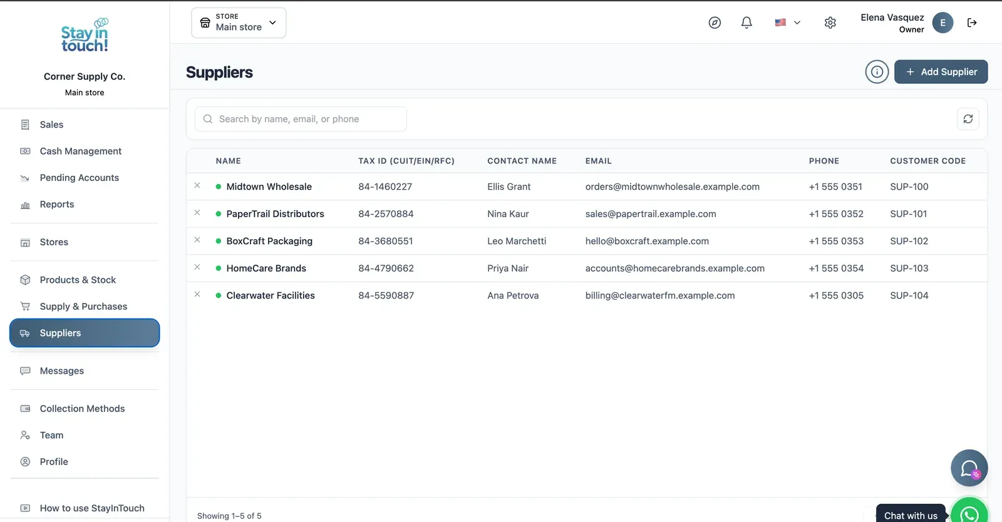Refresh the suppliers list

[968, 119]
